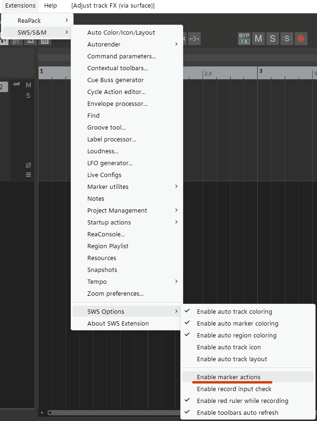Screen dimensions: 317x421
Task: Toggle the triplet -3- grid button
Action: (x=195, y=39)
